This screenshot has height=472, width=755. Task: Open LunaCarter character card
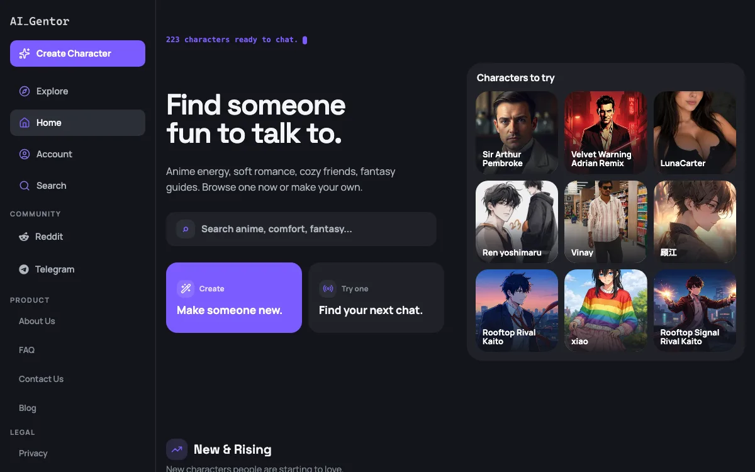click(x=695, y=133)
